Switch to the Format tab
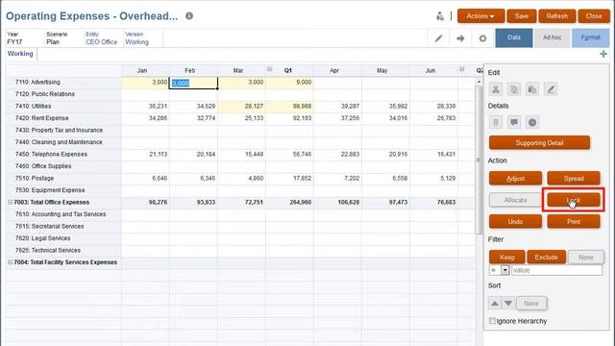This screenshot has width=615, height=346. [590, 37]
